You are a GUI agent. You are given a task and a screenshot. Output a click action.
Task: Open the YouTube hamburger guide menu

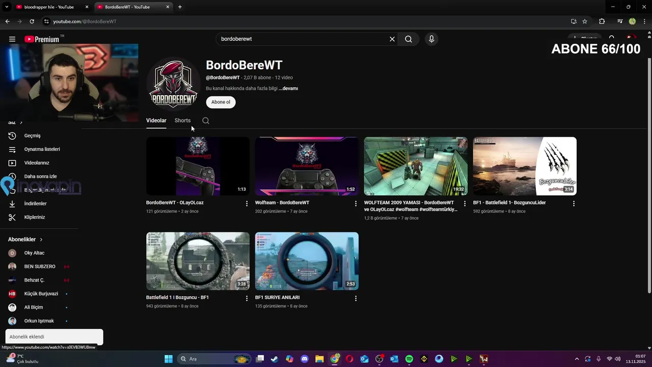pyautogui.click(x=12, y=39)
